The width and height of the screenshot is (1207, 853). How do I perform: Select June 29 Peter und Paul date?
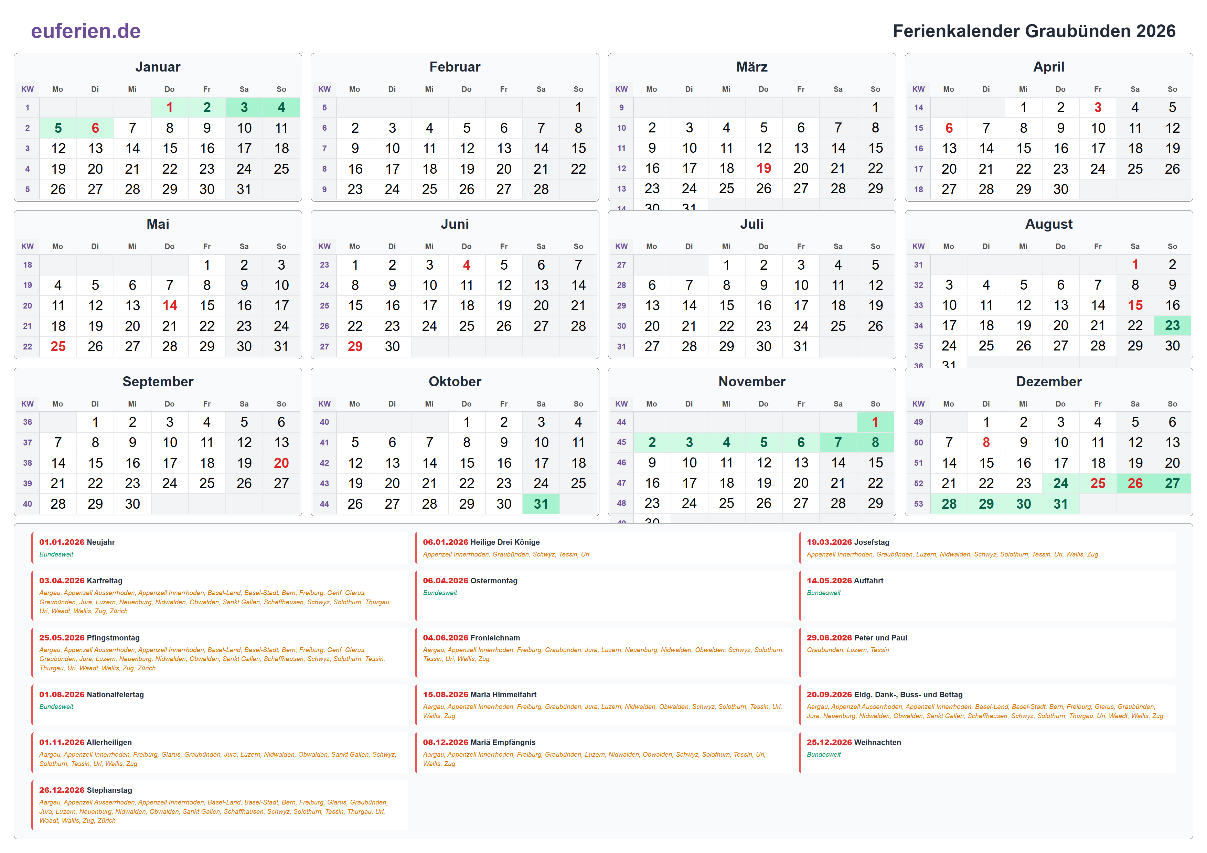click(355, 347)
